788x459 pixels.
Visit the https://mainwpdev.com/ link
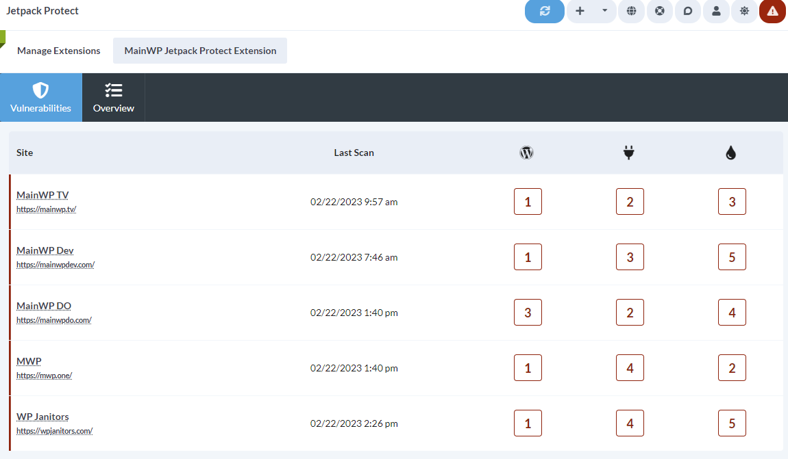point(56,264)
